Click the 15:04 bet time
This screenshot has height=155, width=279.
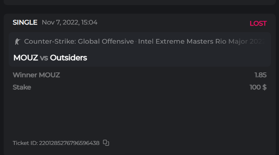pos(89,22)
